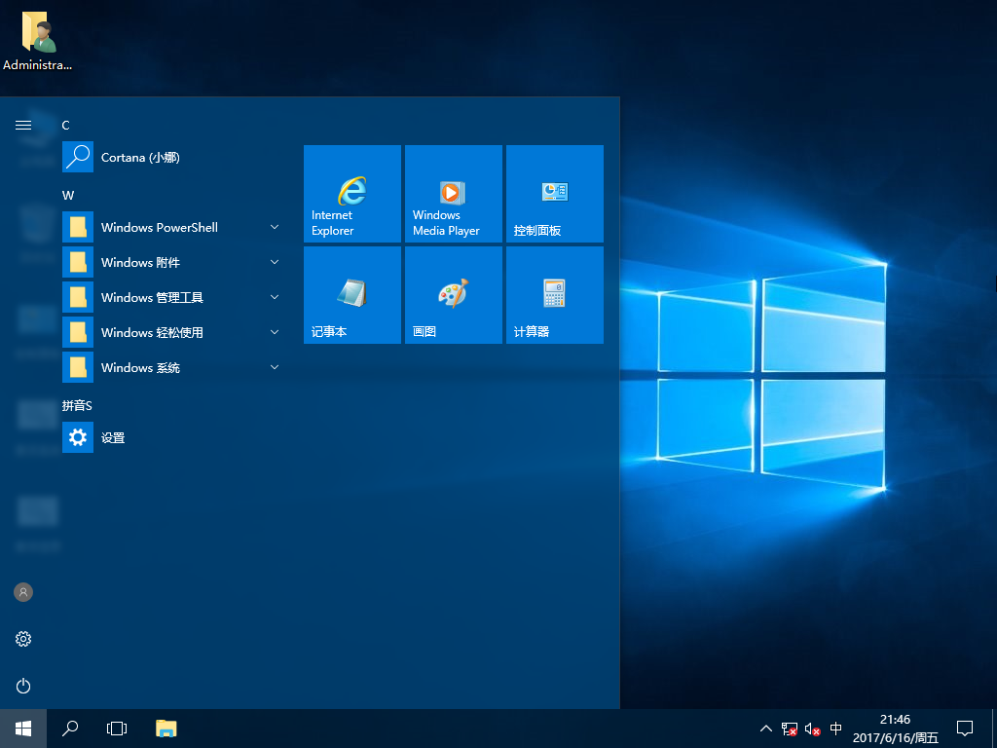Click the Windows Start button
The height and width of the screenshot is (748, 997).
(23, 729)
